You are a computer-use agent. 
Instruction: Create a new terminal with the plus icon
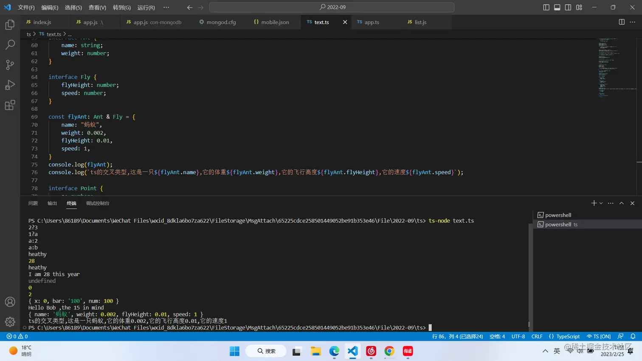(594, 203)
